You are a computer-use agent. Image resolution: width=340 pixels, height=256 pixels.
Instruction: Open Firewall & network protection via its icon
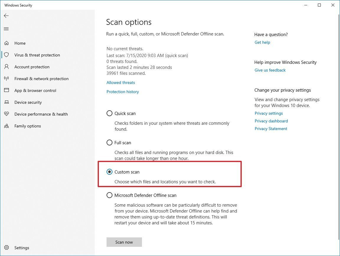pos(6,79)
